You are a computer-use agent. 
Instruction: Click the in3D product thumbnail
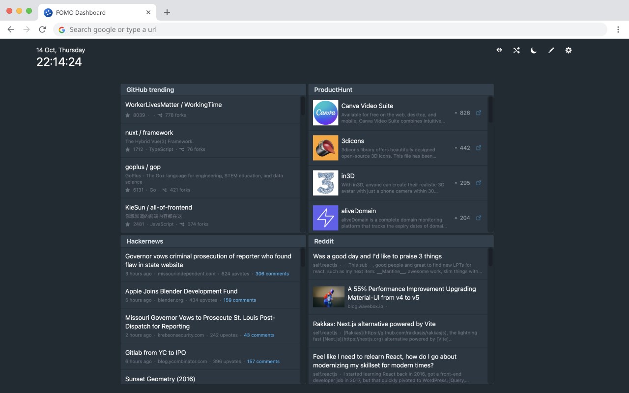point(325,183)
